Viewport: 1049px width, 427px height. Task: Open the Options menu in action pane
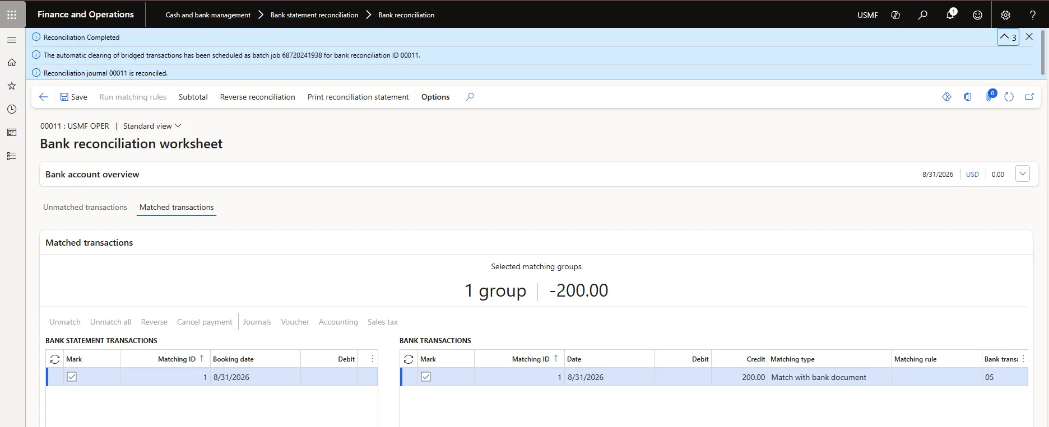click(435, 97)
